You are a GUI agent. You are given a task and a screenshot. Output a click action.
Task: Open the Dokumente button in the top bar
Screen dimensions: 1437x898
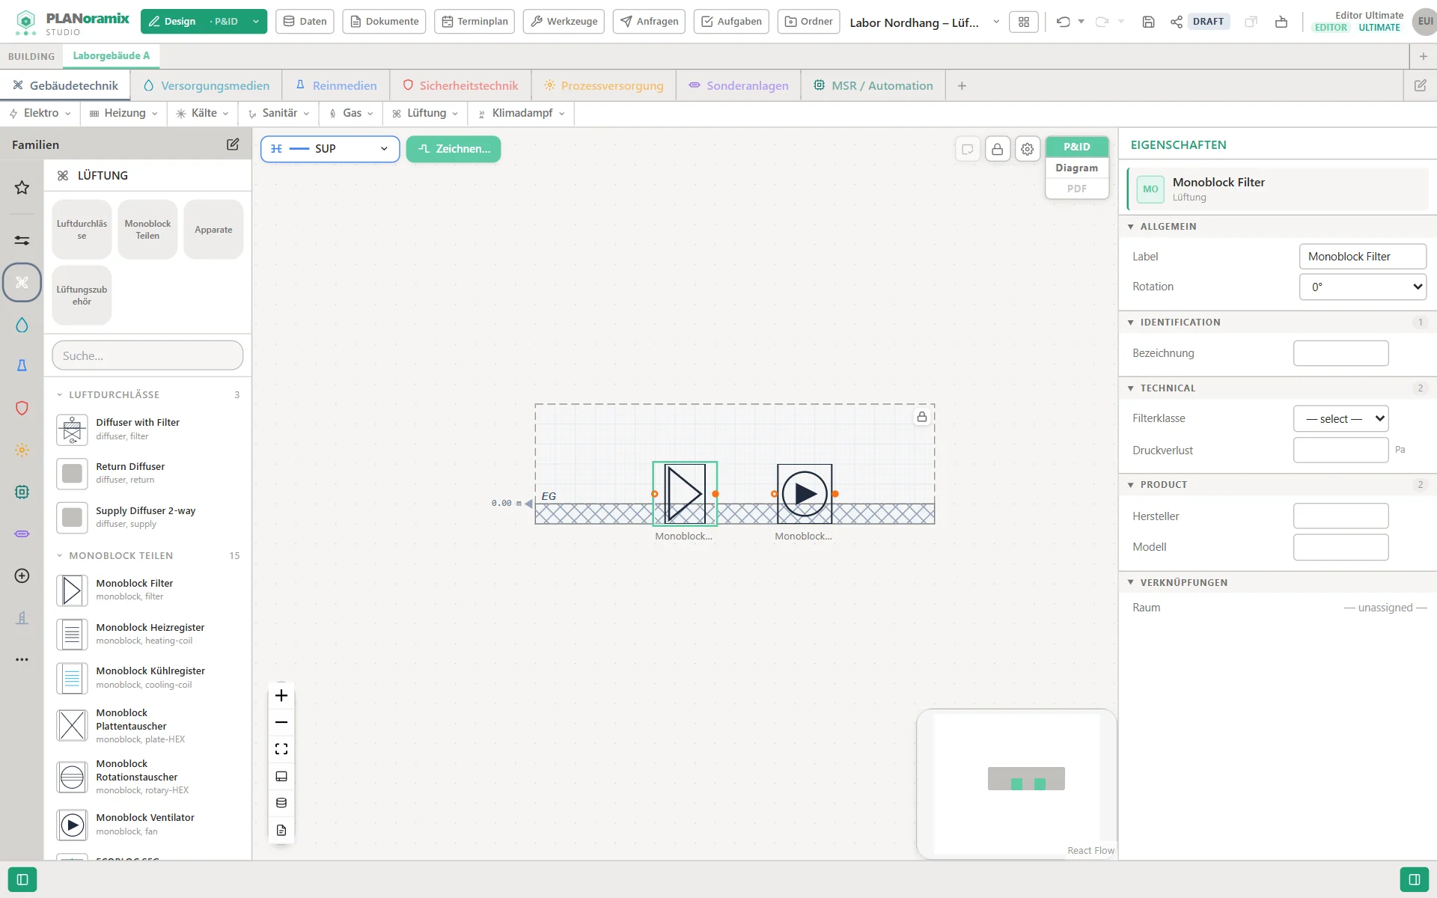tap(384, 22)
